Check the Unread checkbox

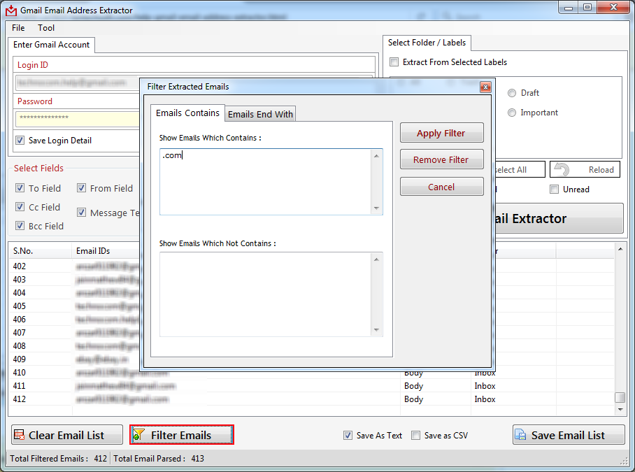[x=554, y=189]
